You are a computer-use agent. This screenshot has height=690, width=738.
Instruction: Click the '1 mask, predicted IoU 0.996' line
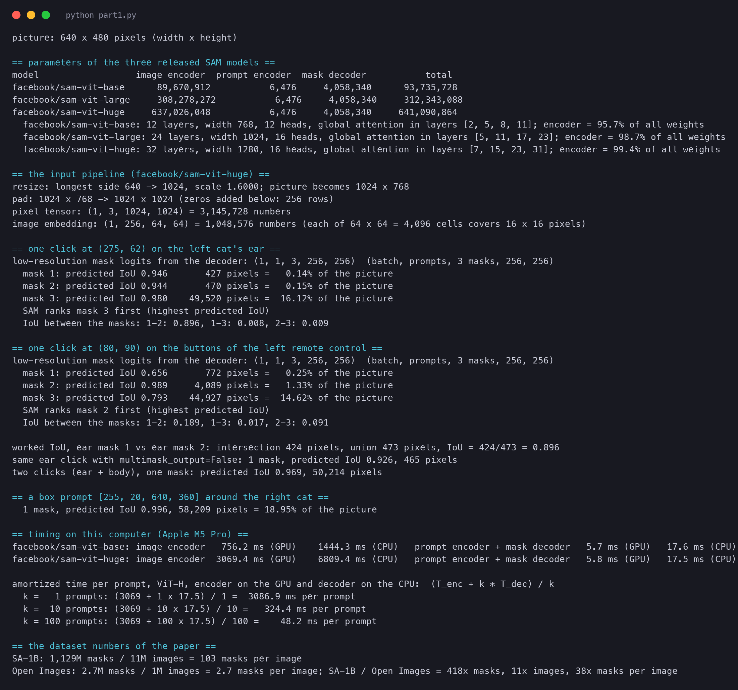pyautogui.click(x=200, y=509)
